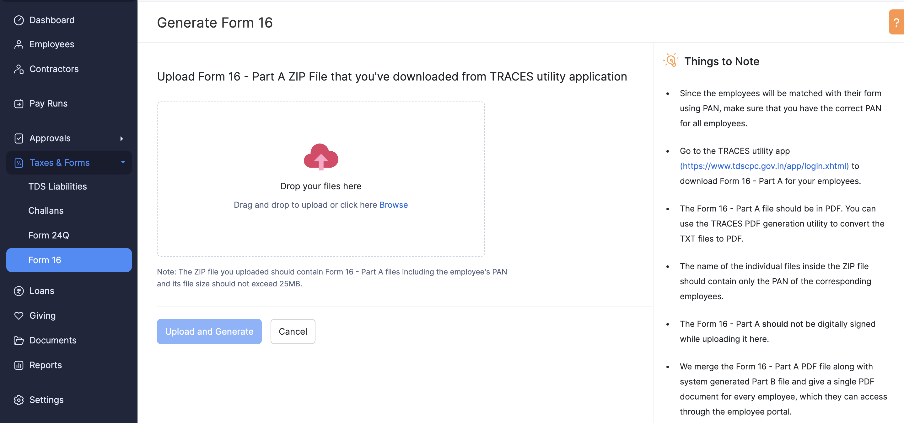Select Form 24Q

[49, 235]
